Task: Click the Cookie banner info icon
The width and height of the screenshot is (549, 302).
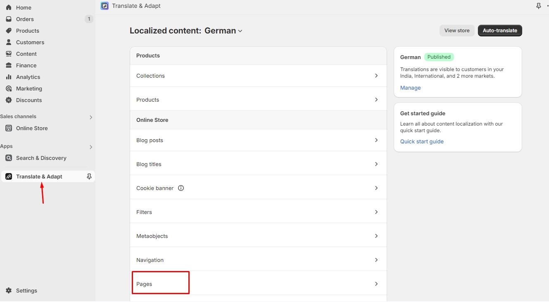Action: pos(181,188)
